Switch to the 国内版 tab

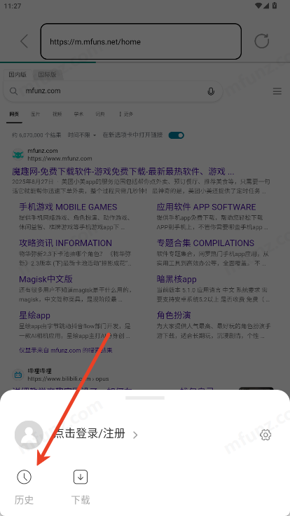[x=18, y=74]
